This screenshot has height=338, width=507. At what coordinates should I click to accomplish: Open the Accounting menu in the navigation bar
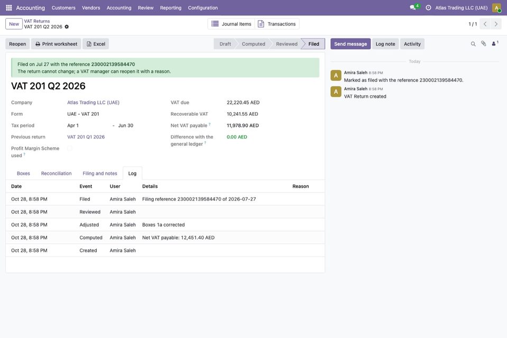pyautogui.click(x=119, y=8)
